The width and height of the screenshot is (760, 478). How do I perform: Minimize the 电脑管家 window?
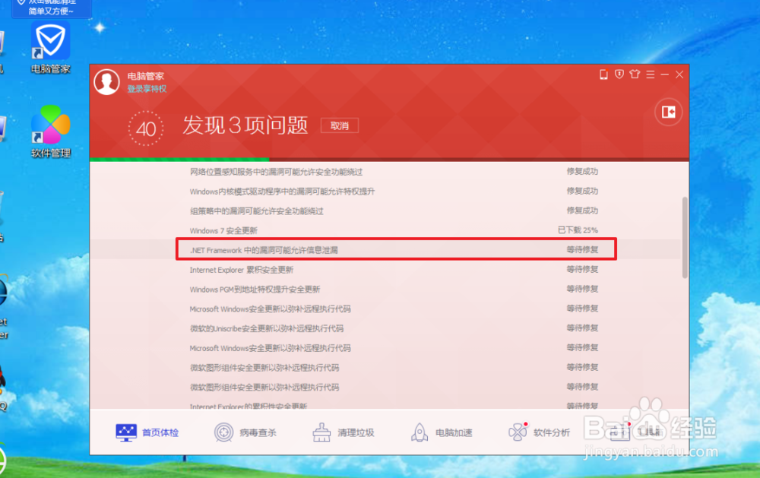pos(664,74)
